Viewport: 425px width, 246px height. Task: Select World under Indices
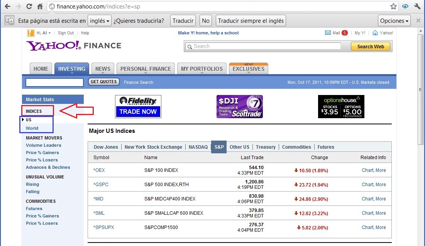(x=32, y=128)
